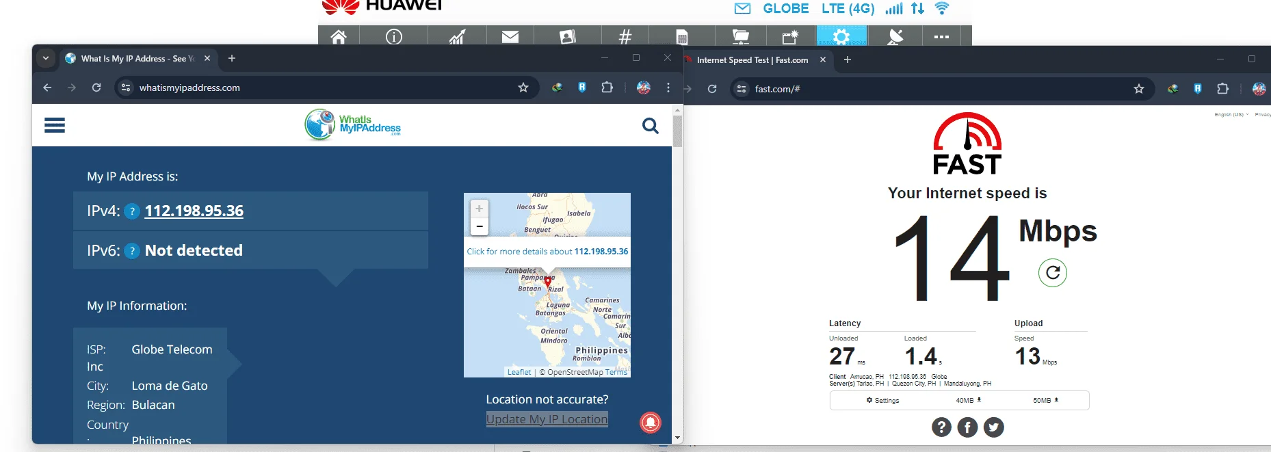Open the tab search dropdown chevron

pyautogui.click(x=46, y=58)
